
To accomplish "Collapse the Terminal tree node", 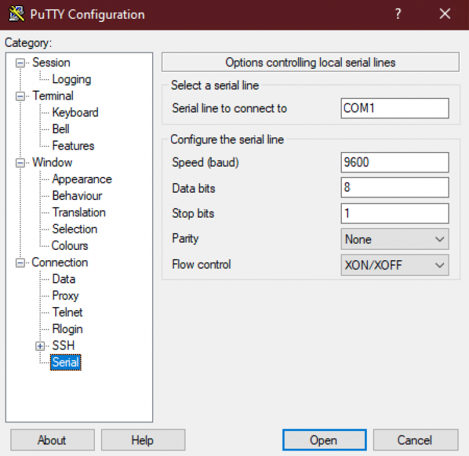I will click(20, 96).
